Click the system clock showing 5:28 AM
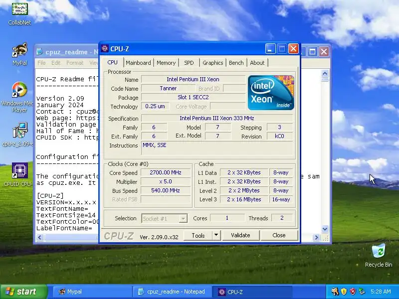399x299 pixels. [381, 292]
